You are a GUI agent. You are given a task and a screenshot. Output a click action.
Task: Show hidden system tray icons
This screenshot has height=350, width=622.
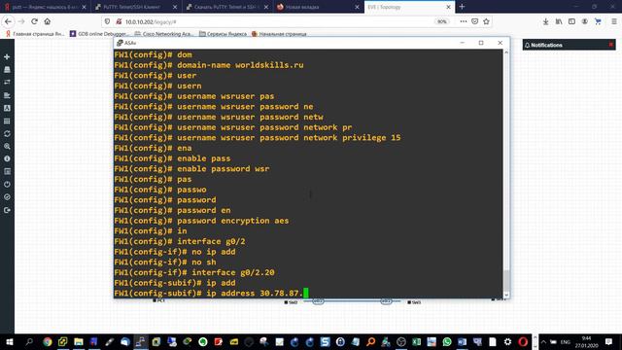point(543,341)
